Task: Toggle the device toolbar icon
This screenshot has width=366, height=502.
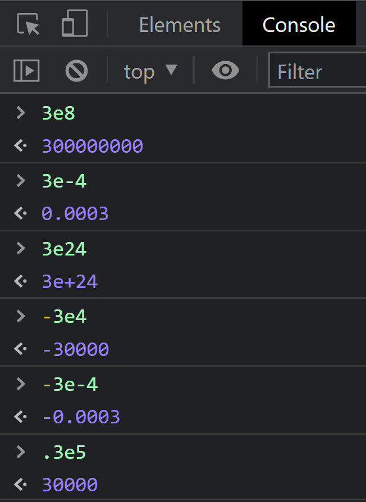Action: 74,25
